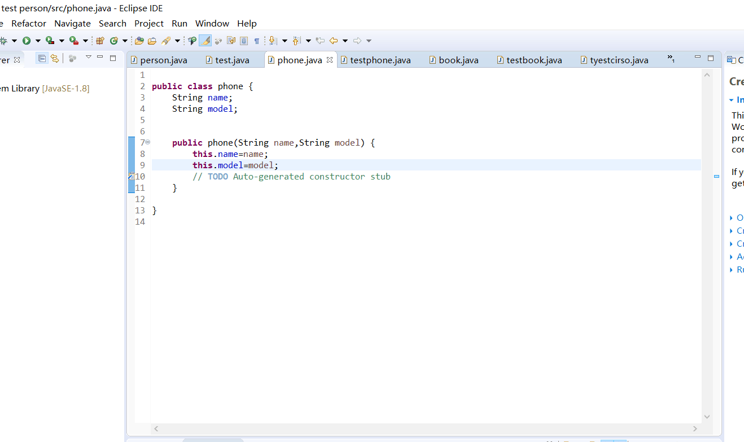Toggle Link with Editor in Package Explorer
744x442 pixels.
(x=55, y=58)
